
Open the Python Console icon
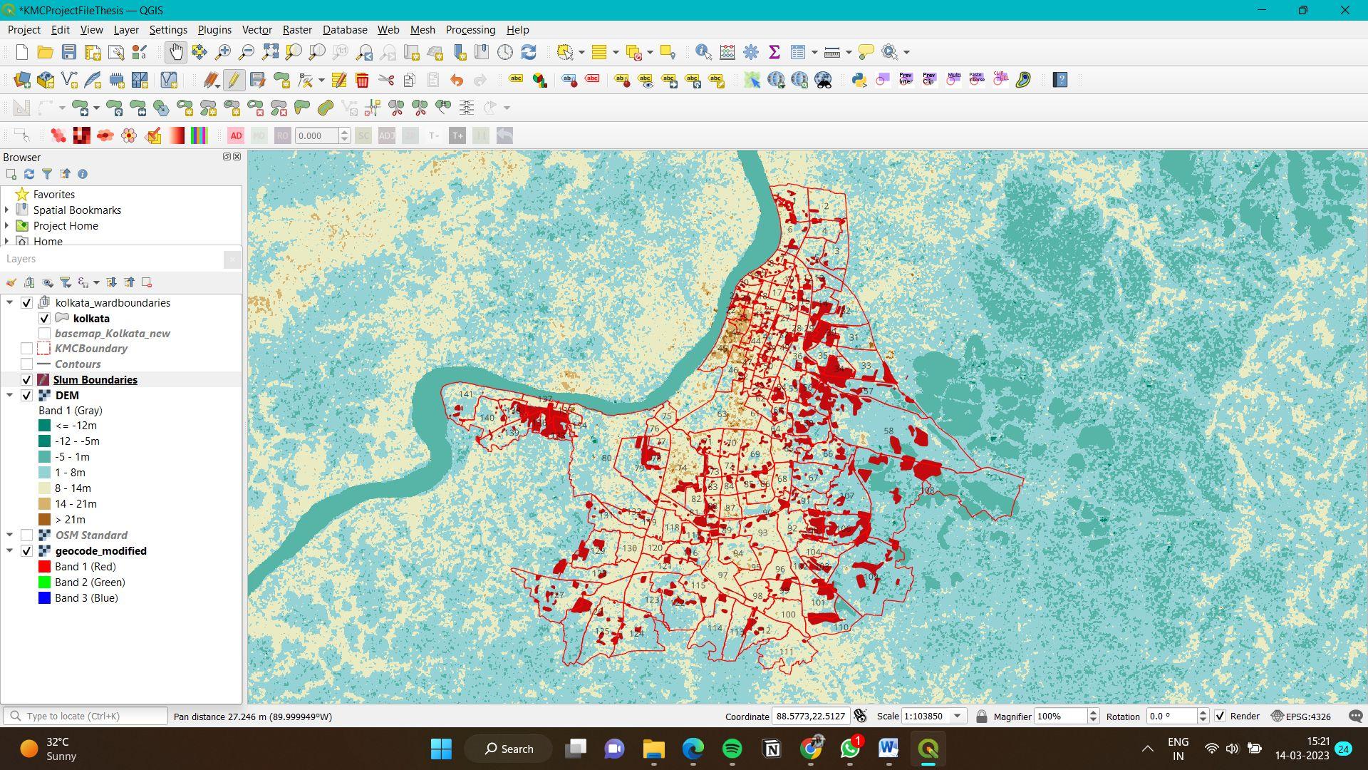(859, 80)
